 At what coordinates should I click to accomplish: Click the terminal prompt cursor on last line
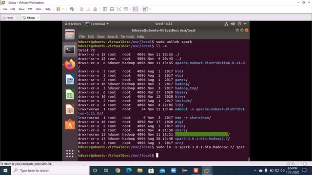click(157, 156)
